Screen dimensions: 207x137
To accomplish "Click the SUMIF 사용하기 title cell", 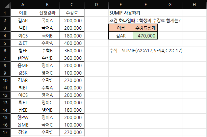I will click(x=125, y=13).
